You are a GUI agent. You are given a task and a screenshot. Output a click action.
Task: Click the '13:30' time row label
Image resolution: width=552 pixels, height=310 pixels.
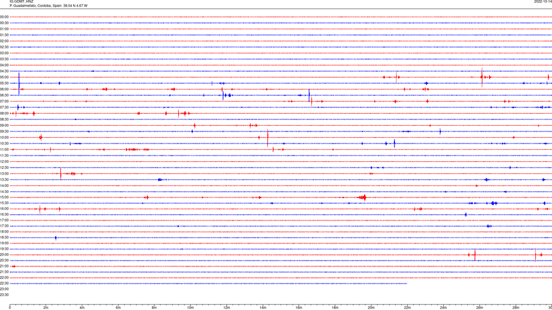4,180
